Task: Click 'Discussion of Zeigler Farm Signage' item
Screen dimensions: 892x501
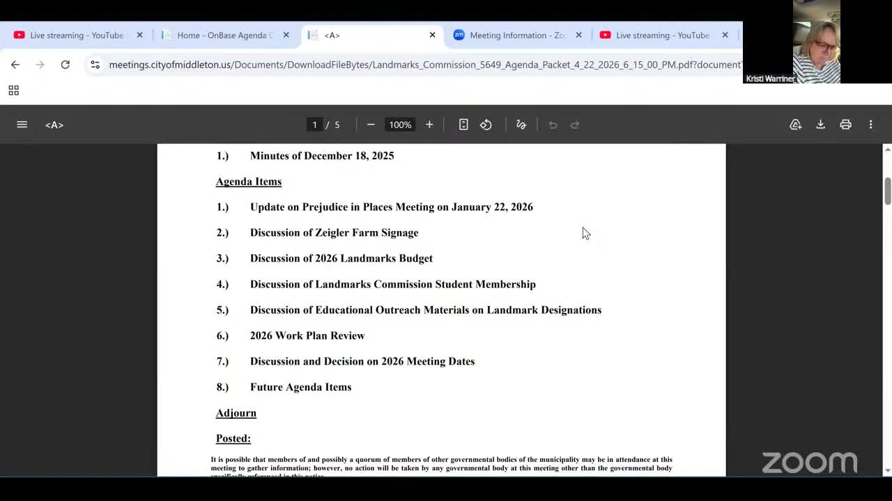Action: coord(334,232)
